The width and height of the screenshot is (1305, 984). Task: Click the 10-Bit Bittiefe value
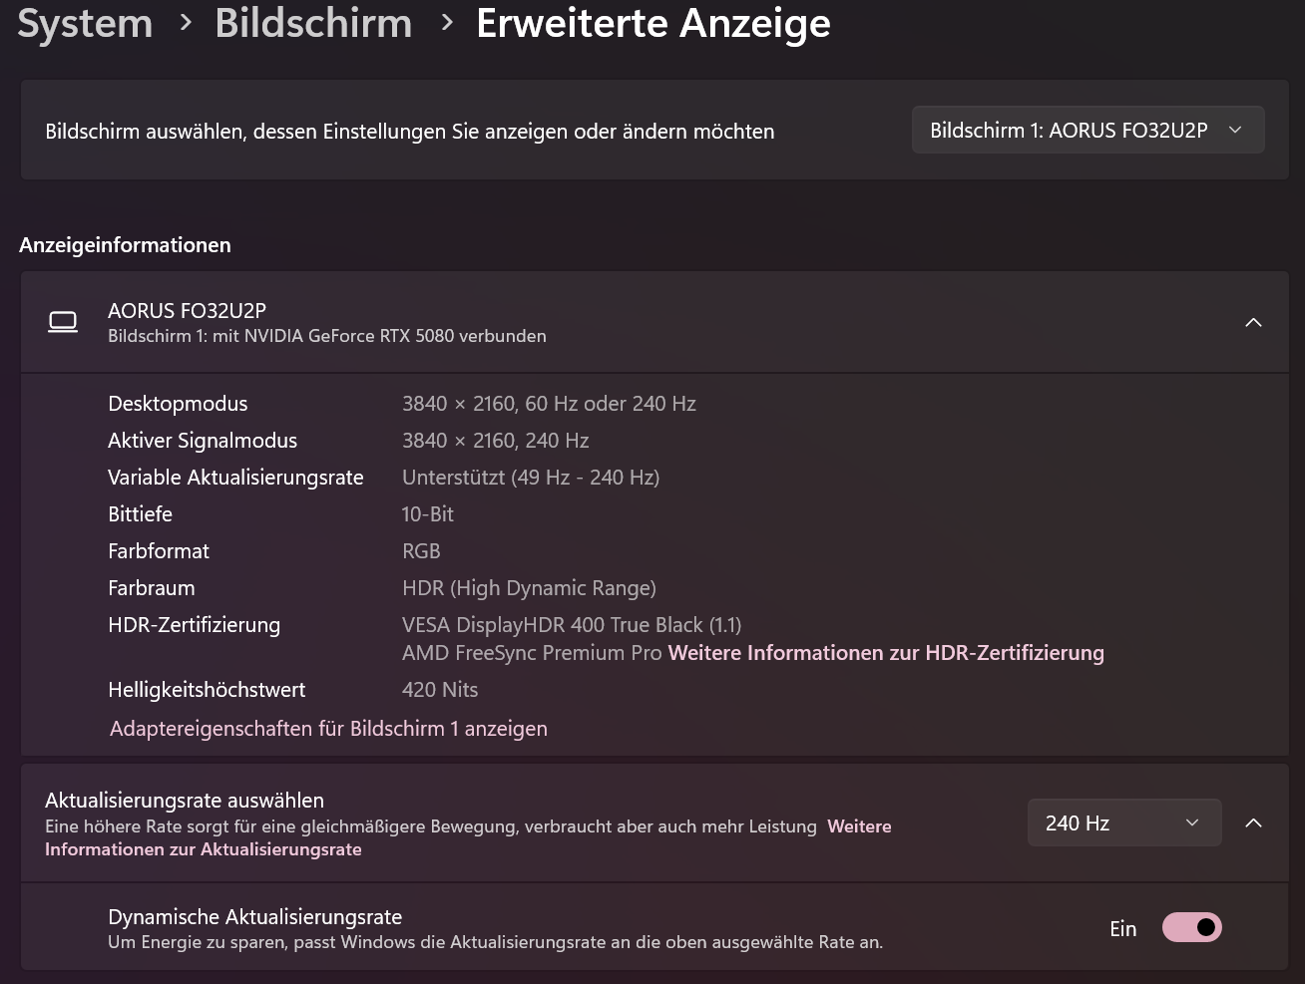tap(427, 514)
